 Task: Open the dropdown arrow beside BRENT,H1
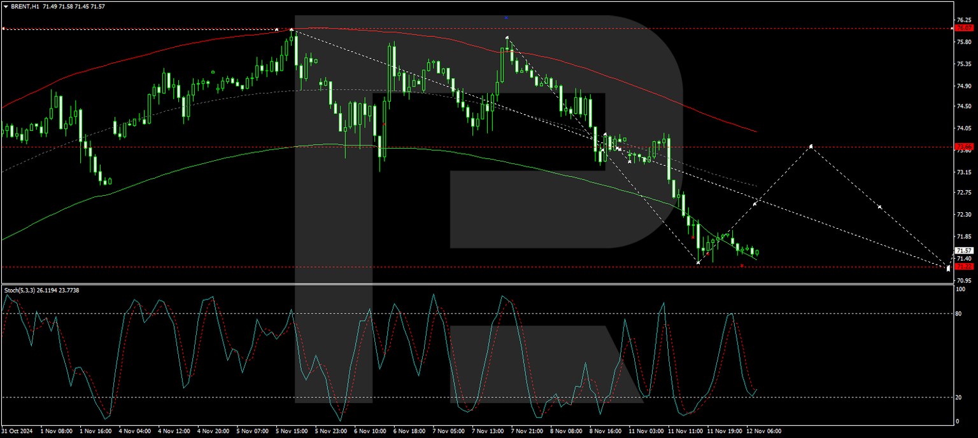tap(6, 6)
